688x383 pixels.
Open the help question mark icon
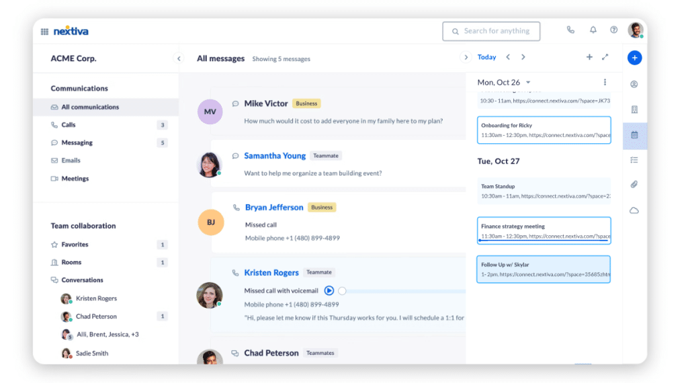613,30
